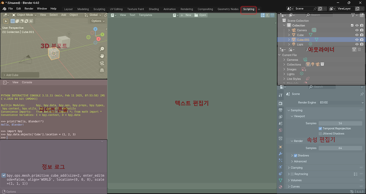
Task: Open the Material properties tab
Action: [281, 187]
